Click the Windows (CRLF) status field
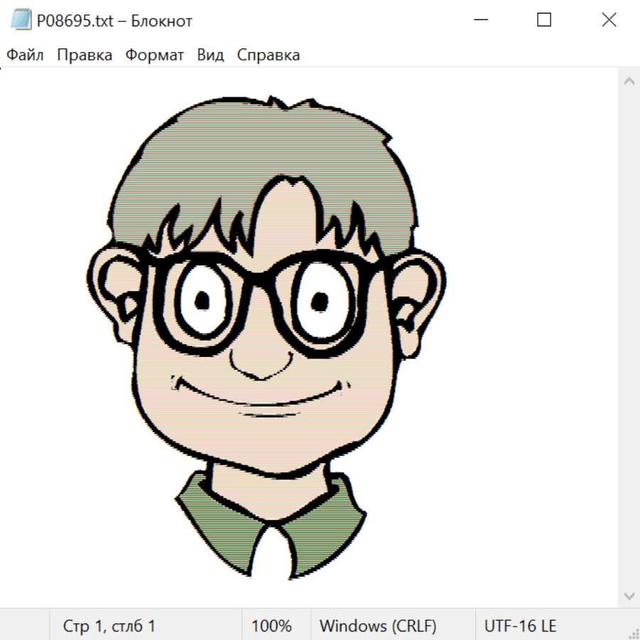This screenshot has height=640, width=640. (x=378, y=626)
